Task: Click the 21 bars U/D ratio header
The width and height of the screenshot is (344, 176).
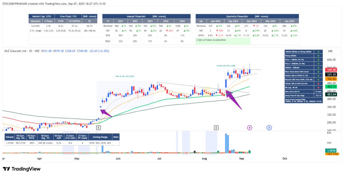Action: [70, 137]
